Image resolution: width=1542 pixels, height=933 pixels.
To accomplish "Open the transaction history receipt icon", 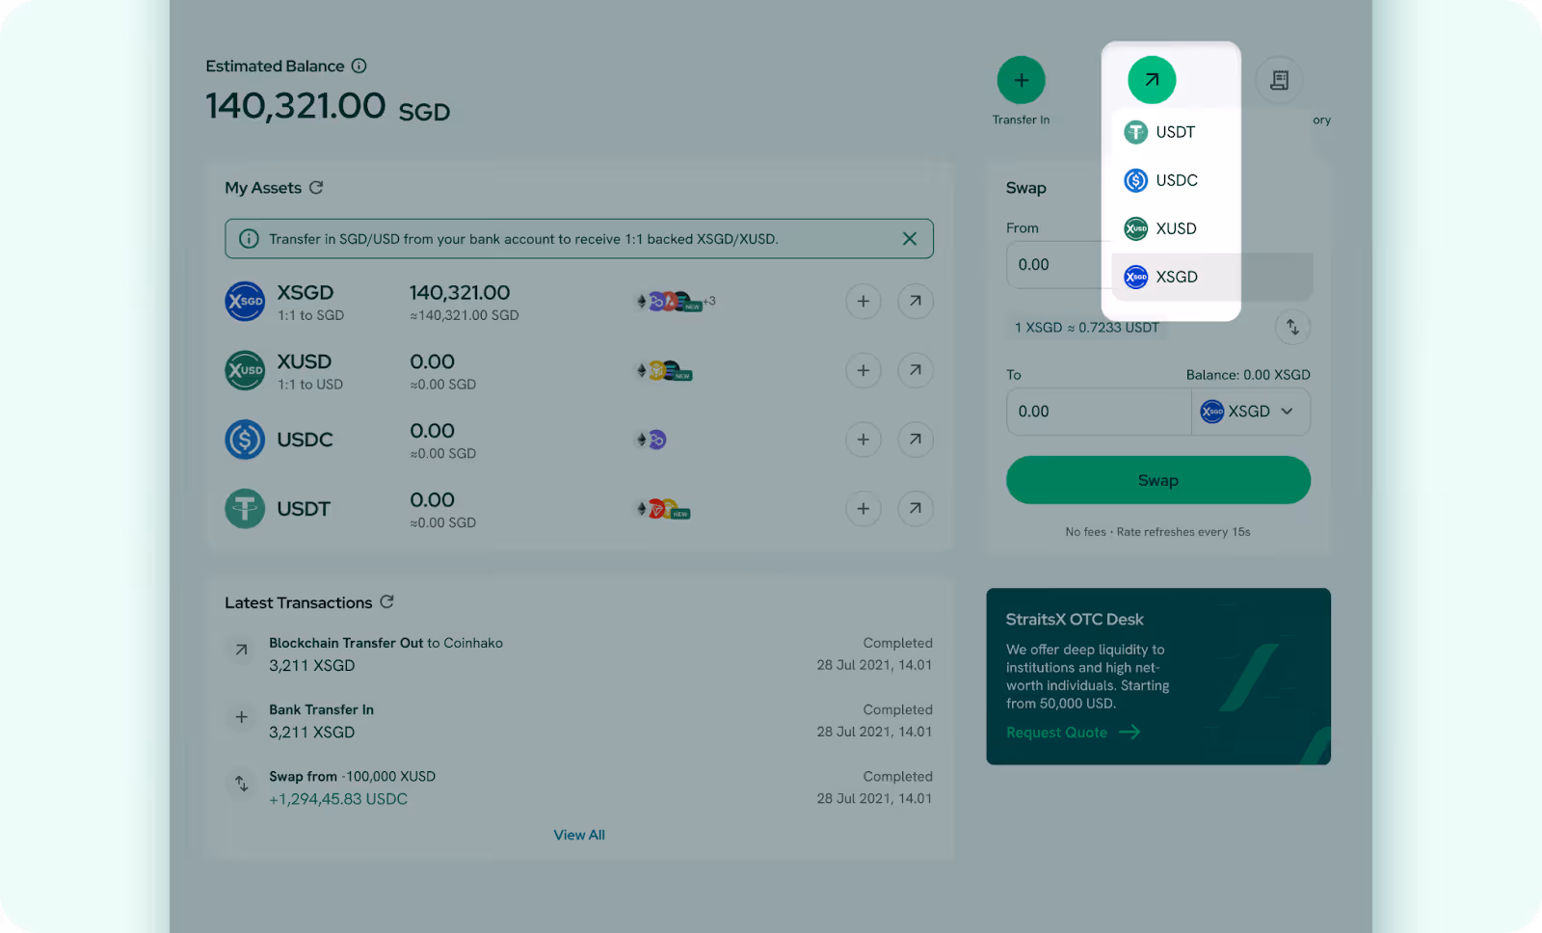I will point(1279,80).
